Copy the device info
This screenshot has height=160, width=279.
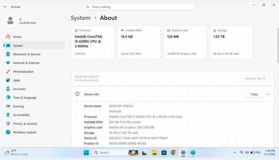[254, 94]
